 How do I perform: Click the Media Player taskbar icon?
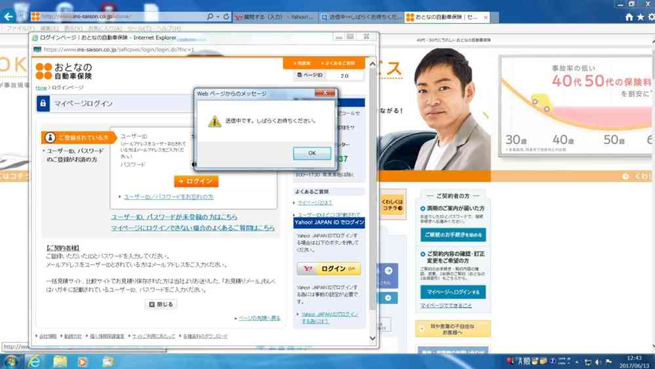click(83, 362)
